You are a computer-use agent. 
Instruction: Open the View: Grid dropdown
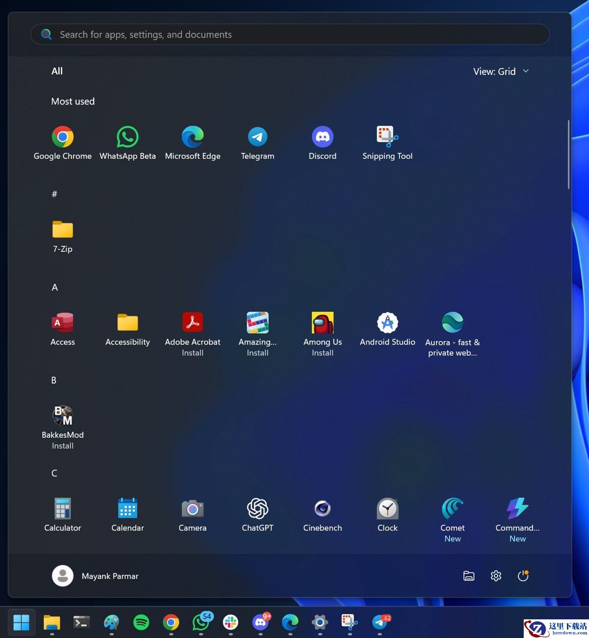click(x=501, y=72)
